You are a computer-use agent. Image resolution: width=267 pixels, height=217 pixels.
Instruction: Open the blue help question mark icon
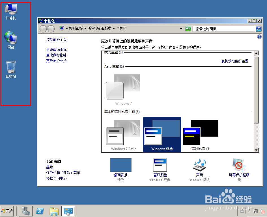259,37
